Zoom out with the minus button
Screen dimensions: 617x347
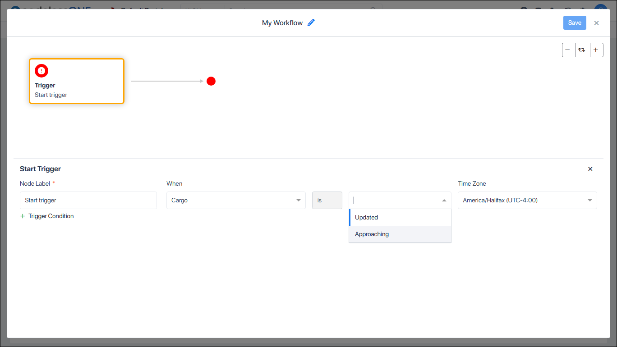pos(568,50)
